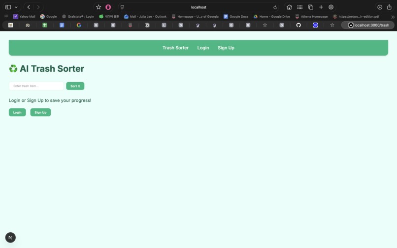Open Home - Google Drive bookmark

click(x=272, y=16)
